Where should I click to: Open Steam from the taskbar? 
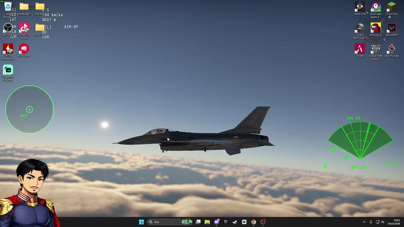tap(235, 222)
